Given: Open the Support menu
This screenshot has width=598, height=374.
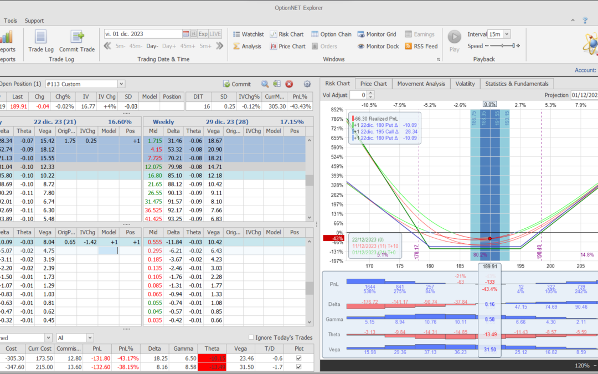Looking at the screenshot, I should click(34, 21).
